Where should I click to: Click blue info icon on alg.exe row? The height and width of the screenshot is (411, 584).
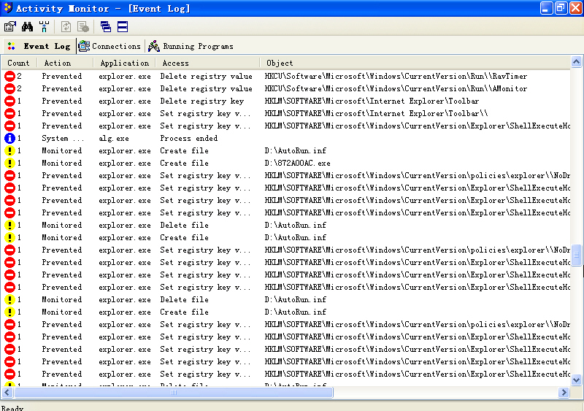[x=9, y=138]
